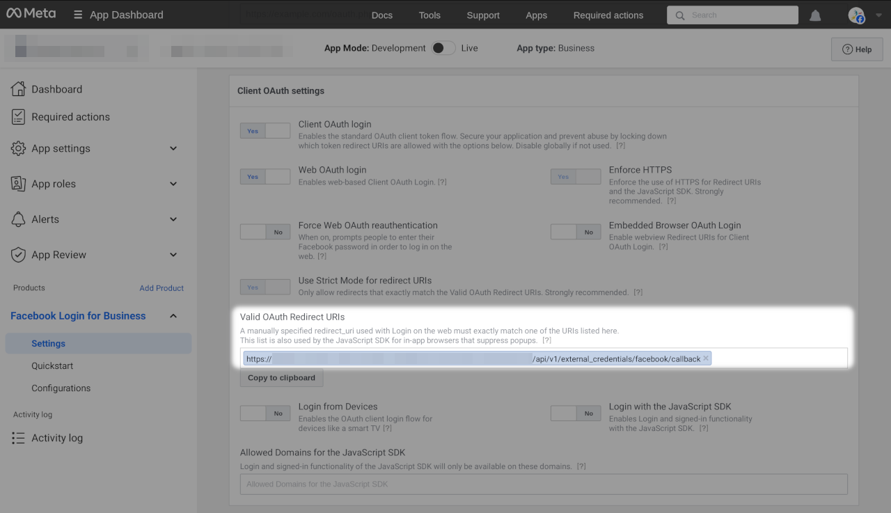Collapse Facebook Login for Business chevron
Image resolution: width=891 pixels, height=513 pixels.
click(x=173, y=316)
